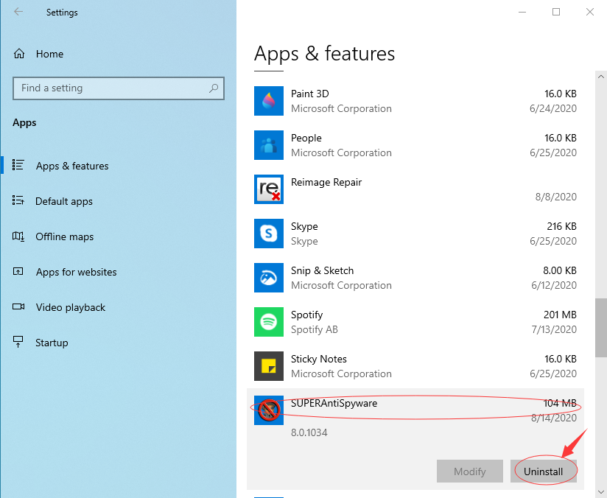Click the scrollbar up arrow
This screenshot has width=607, height=498.
601,77
